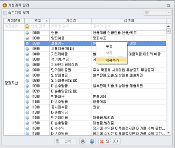175x148 pixels.
Task: Click the 계정과목 관리 title bar icon
Action: click(x=5, y=6)
